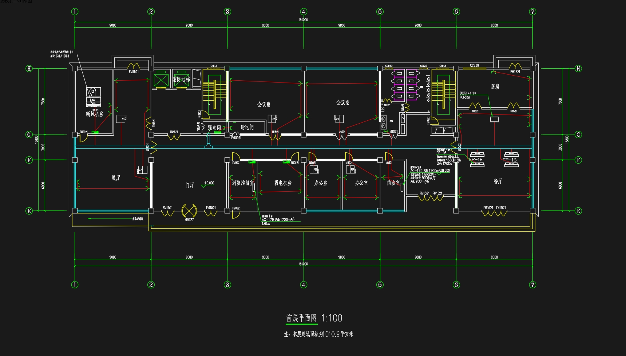Select the 会议室 label between axes 3 and 4
This screenshot has height=356, width=626.
click(264, 104)
